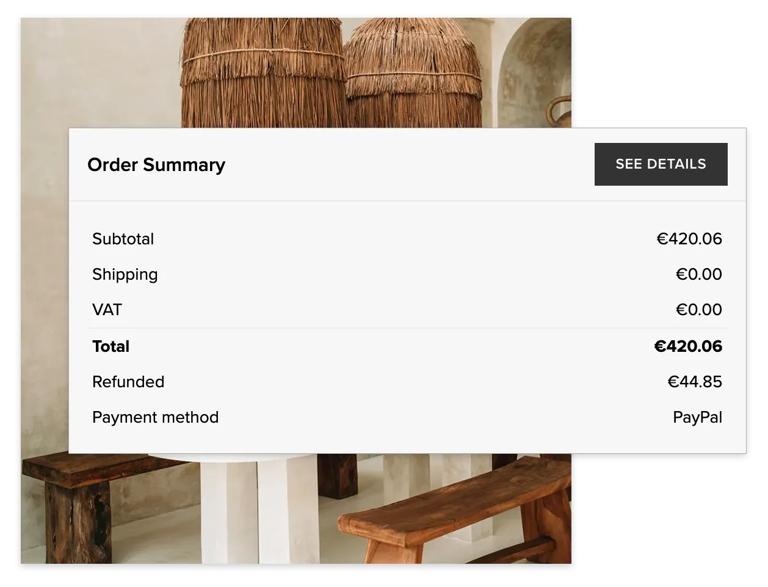The image size is (768, 587).
Task: Click the left thatched lamp shade photo
Action: [263, 73]
